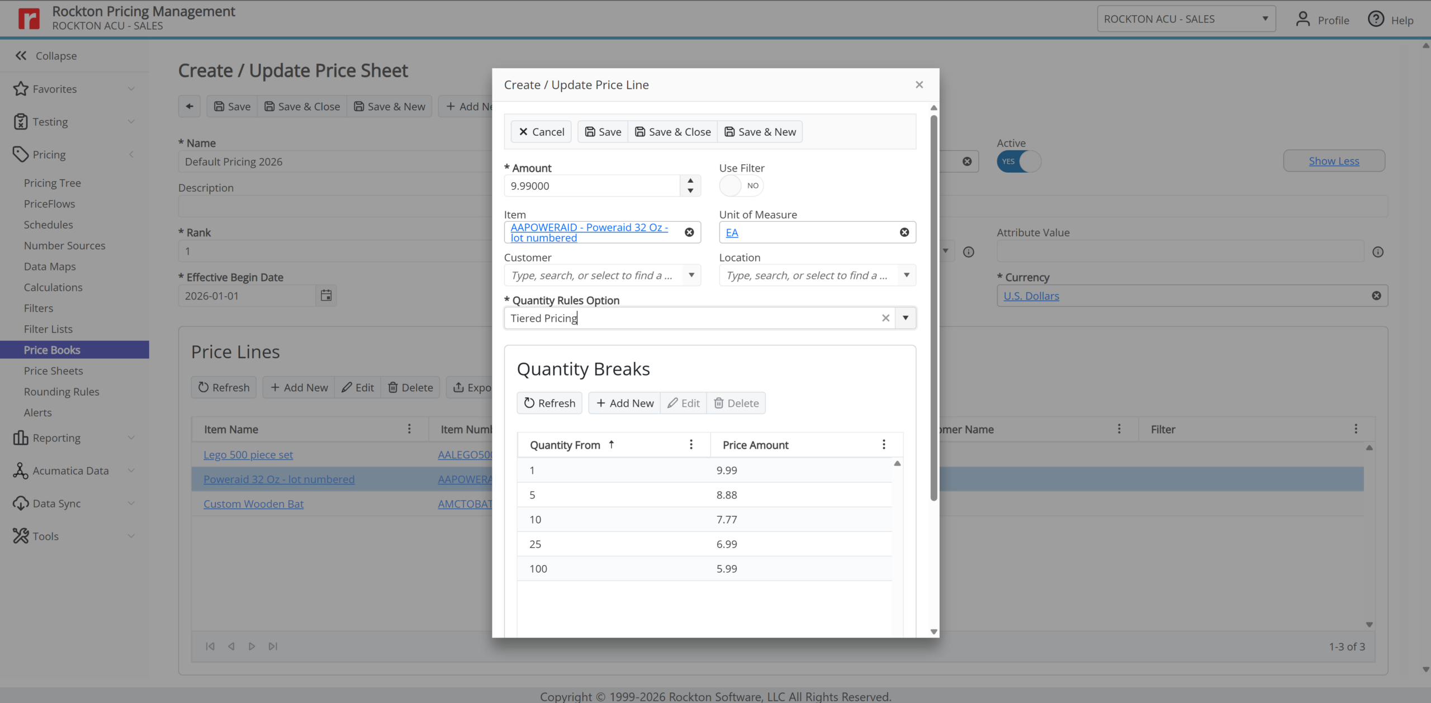Click Save & Close in Price Line dialog
This screenshot has height=703, width=1431.
pyautogui.click(x=672, y=132)
